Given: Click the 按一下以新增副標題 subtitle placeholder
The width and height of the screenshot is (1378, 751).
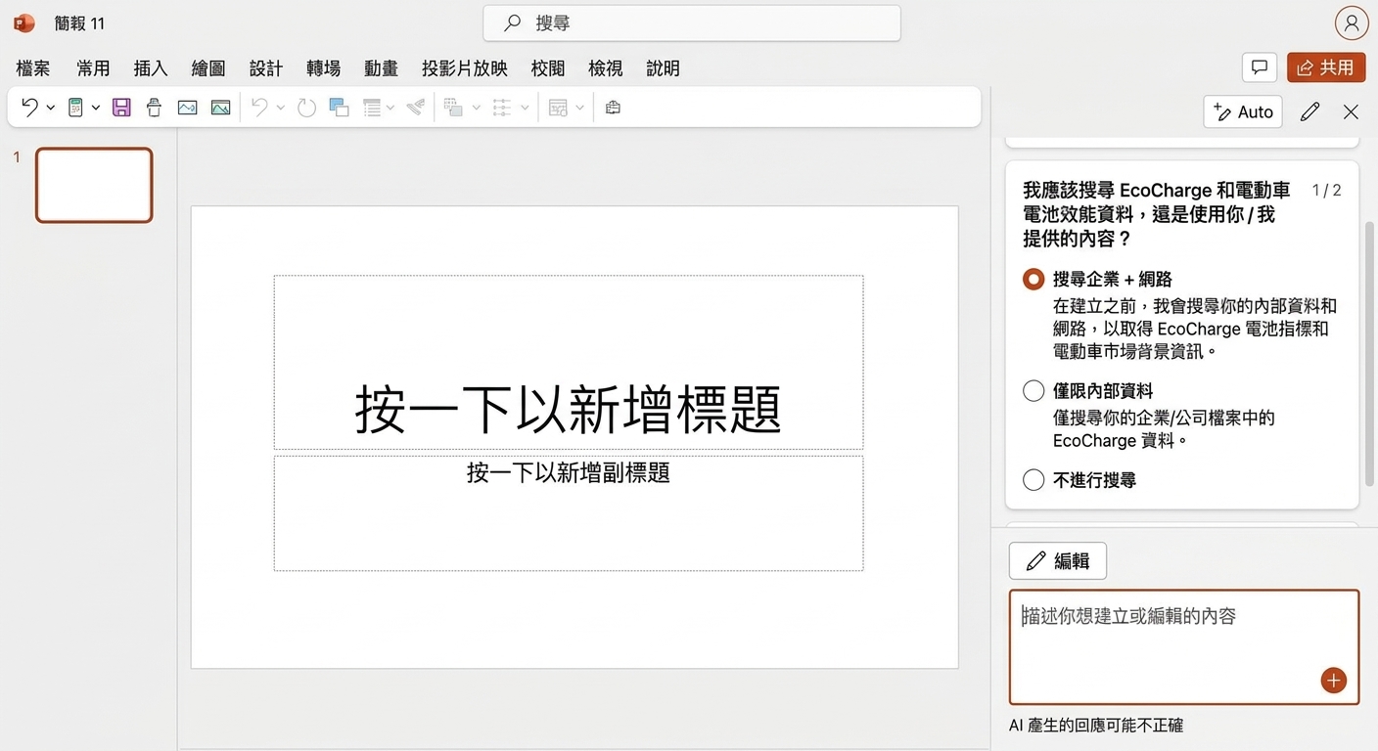Looking at the screenshot, I should coord(569,513).
